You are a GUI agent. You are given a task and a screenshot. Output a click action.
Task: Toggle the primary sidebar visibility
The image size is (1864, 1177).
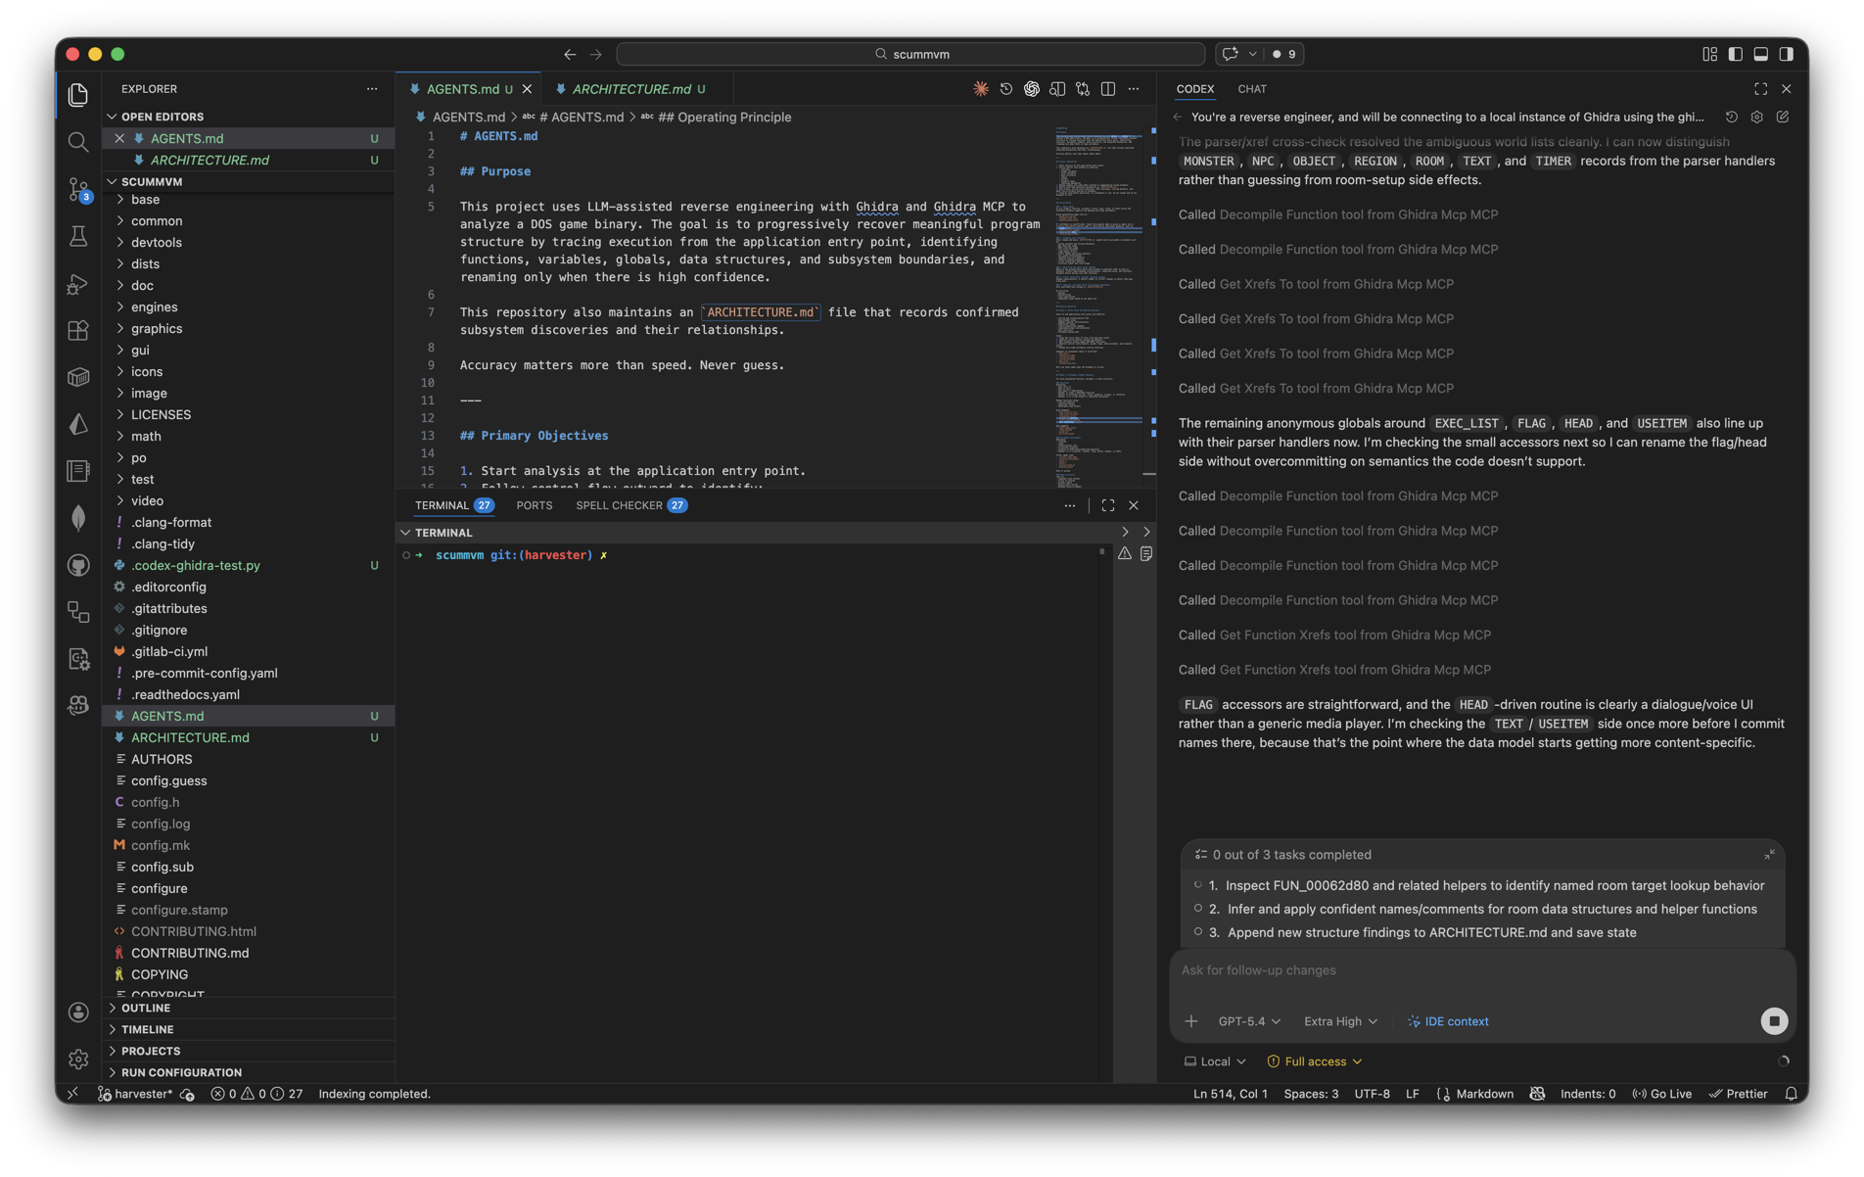point(1735,54)
